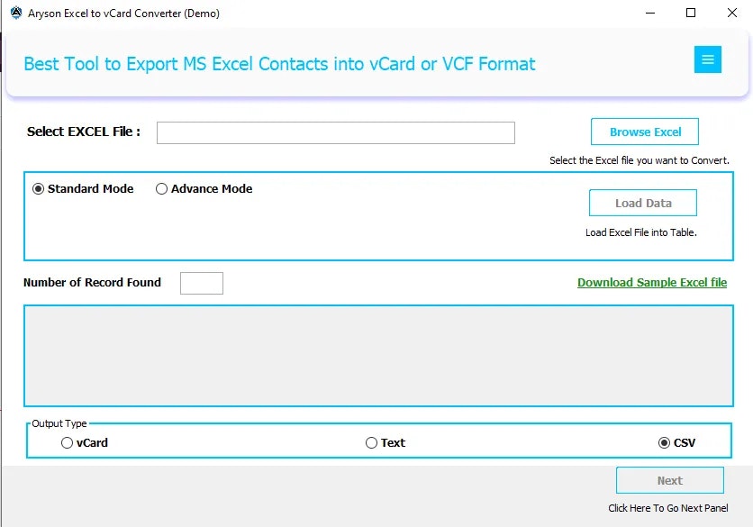Click 'Click Here To Go Next Panel' text

[x=668, y=508]
